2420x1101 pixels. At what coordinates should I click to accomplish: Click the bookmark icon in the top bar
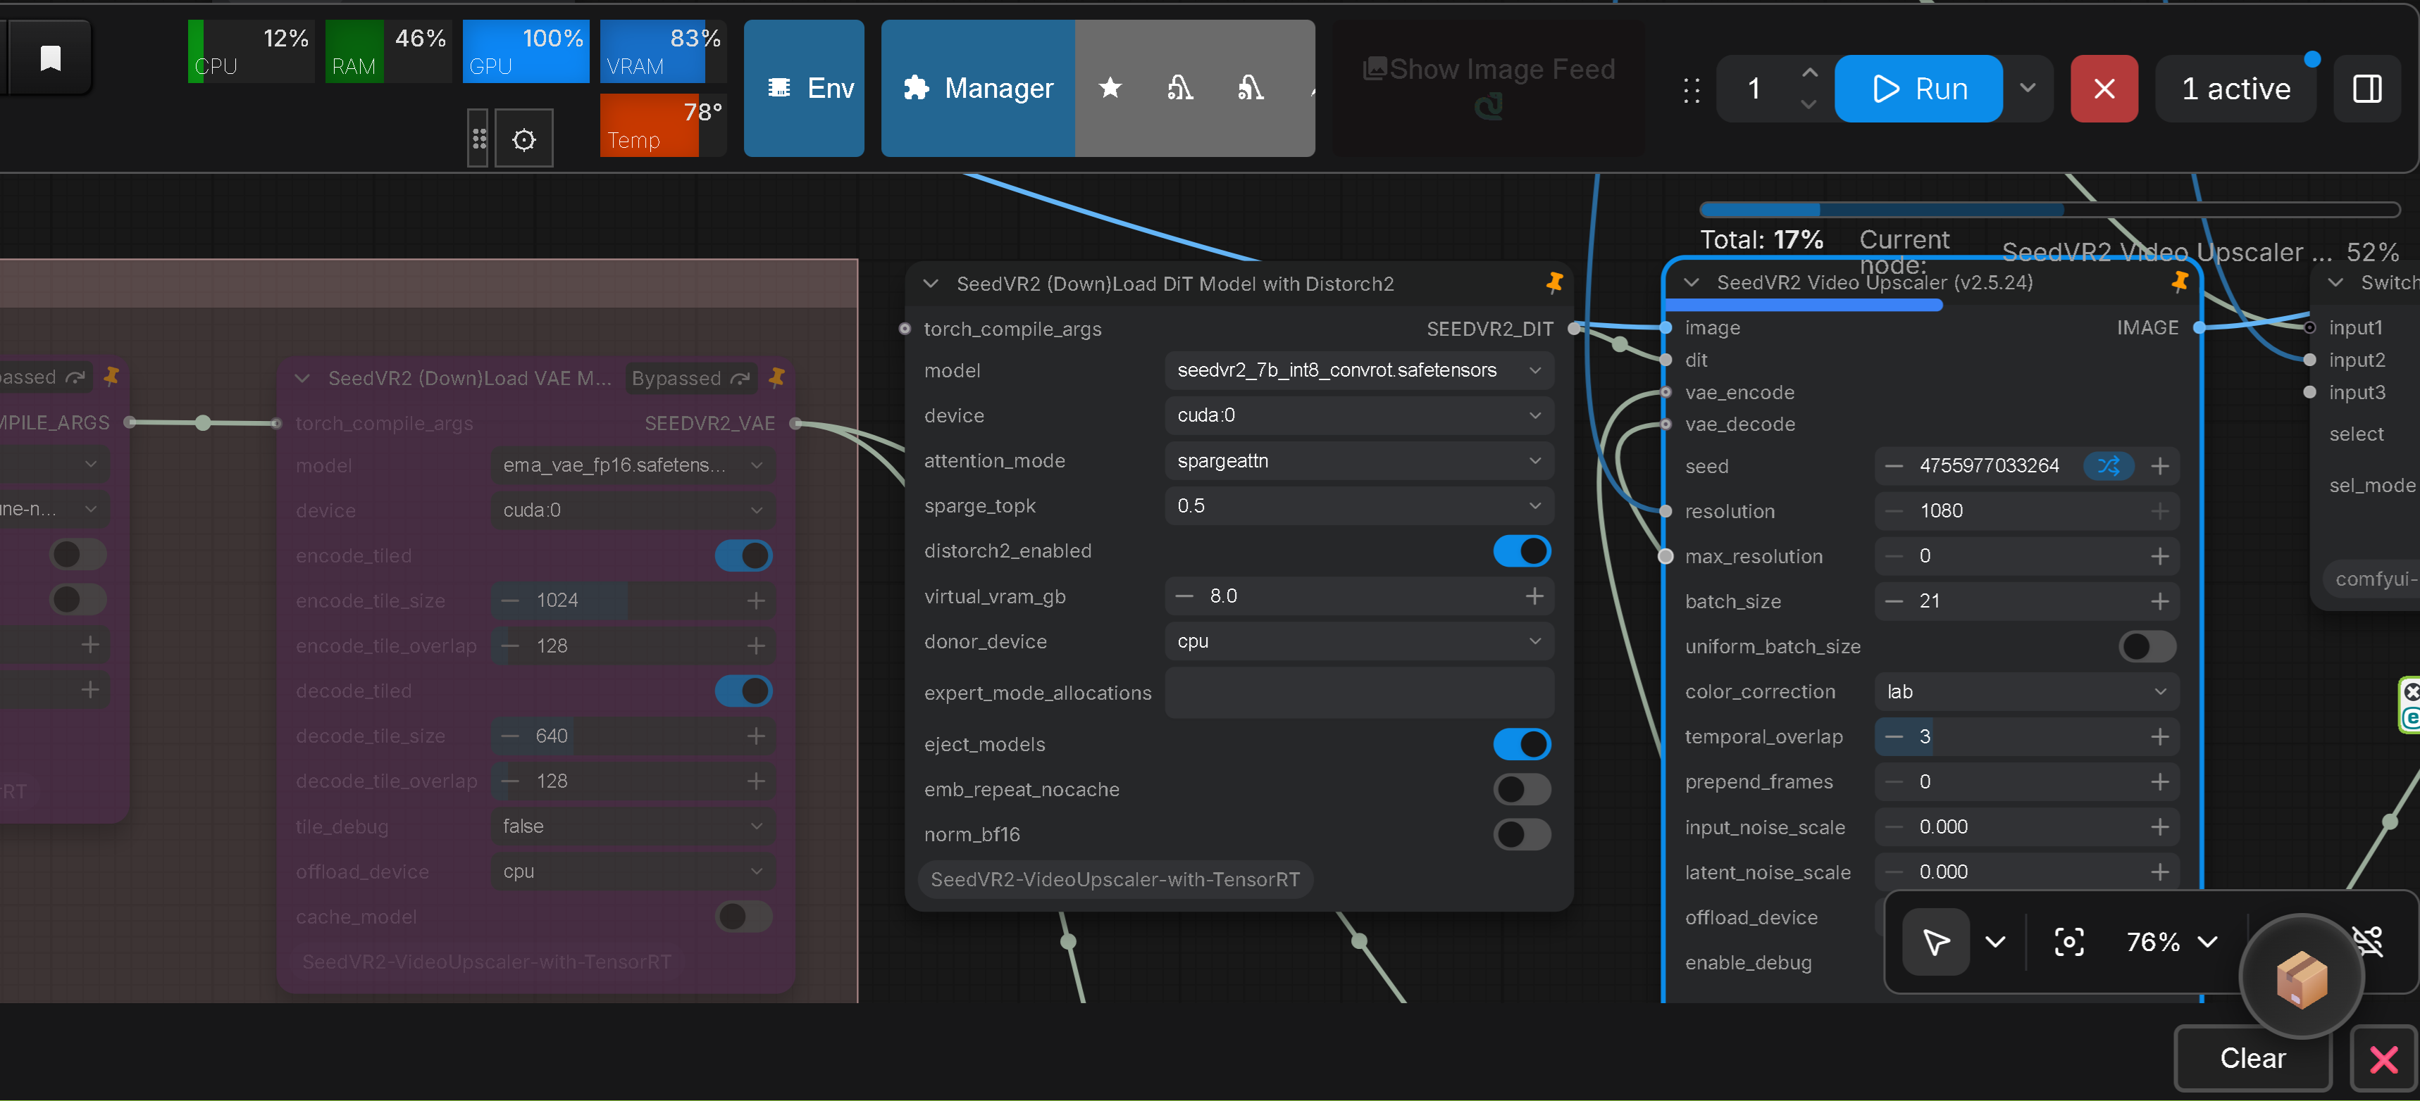[51, 58]
